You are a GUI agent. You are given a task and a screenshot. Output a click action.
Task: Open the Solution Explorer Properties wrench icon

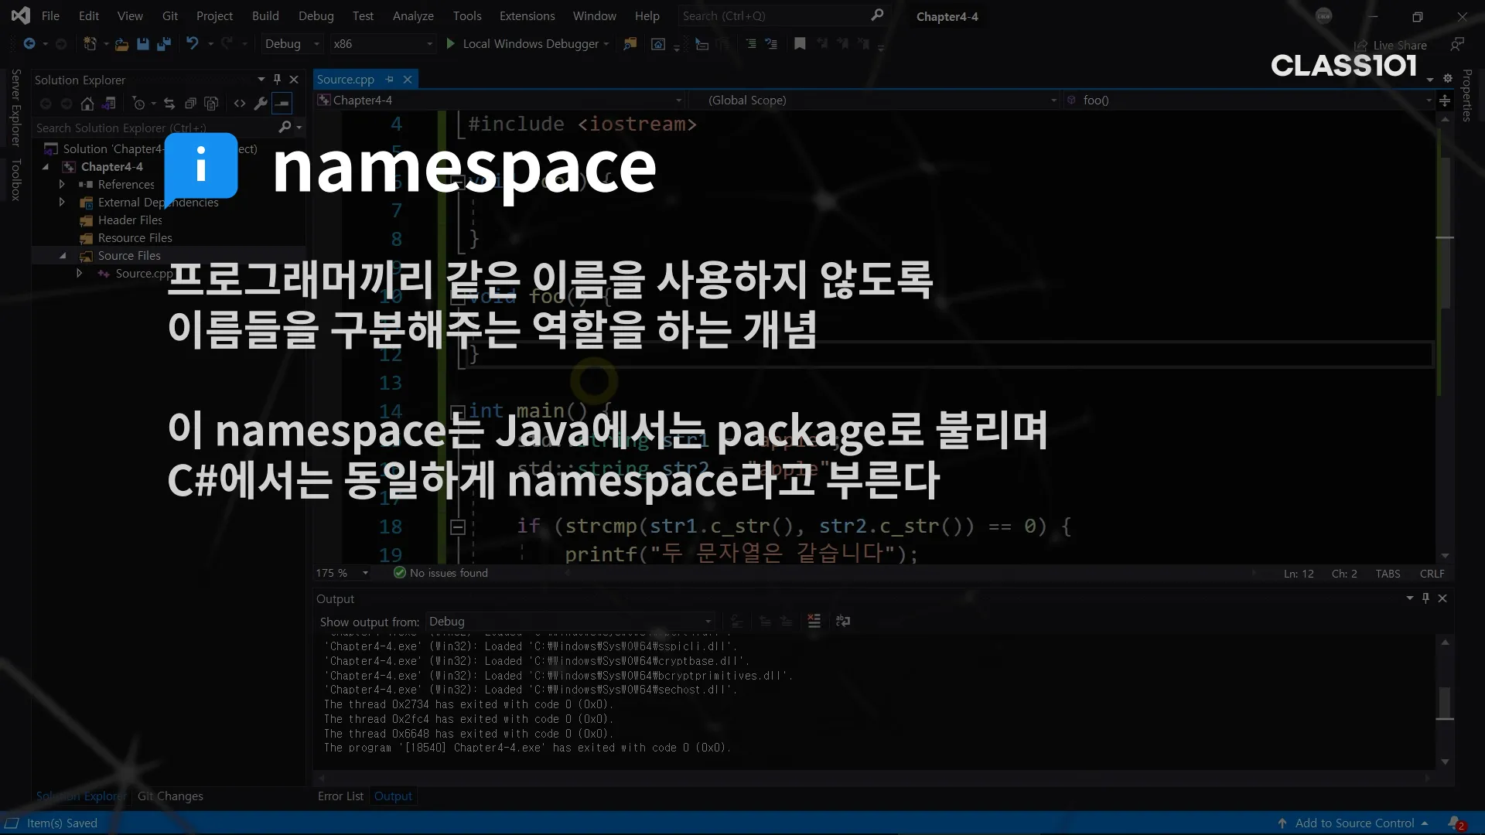coord(261,104)
